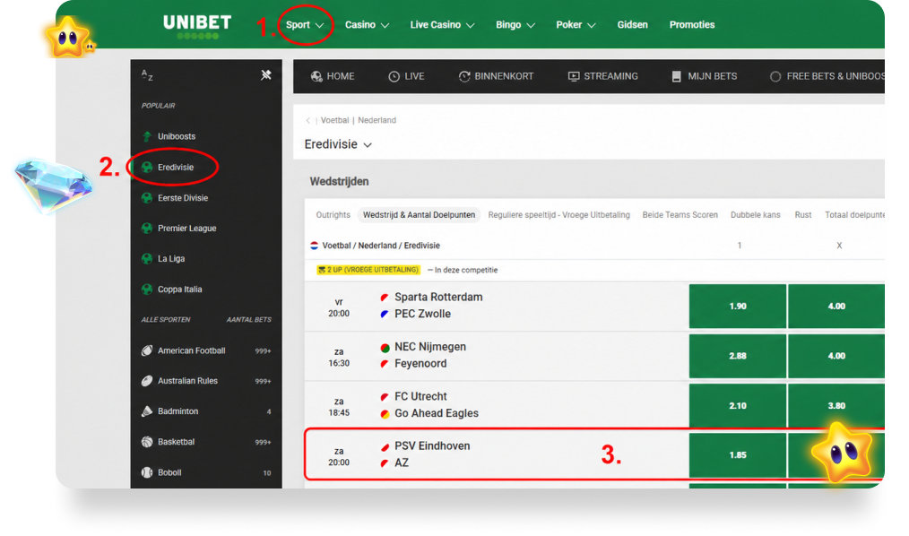Select Beide Teams Scoren filter
The width and height of the screenshot is (909, 536).
[680, 215]
